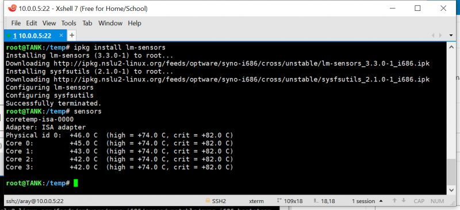This screenshot has height=210, width=460.
Task: Click the up arrow in status bar
Action: point(394,201)
